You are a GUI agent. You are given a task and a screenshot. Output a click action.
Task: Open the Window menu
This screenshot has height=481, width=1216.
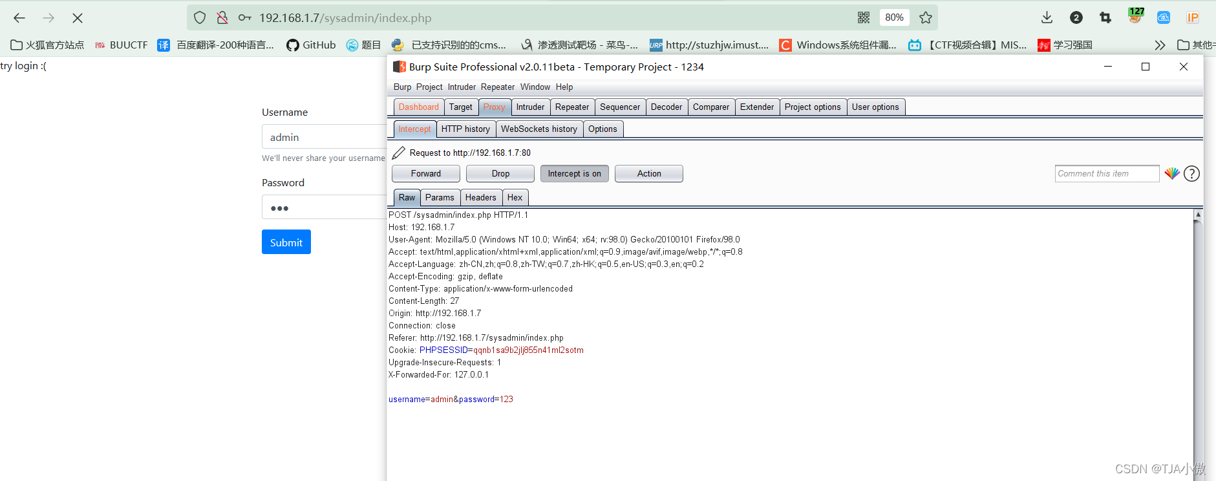point(535,87)
